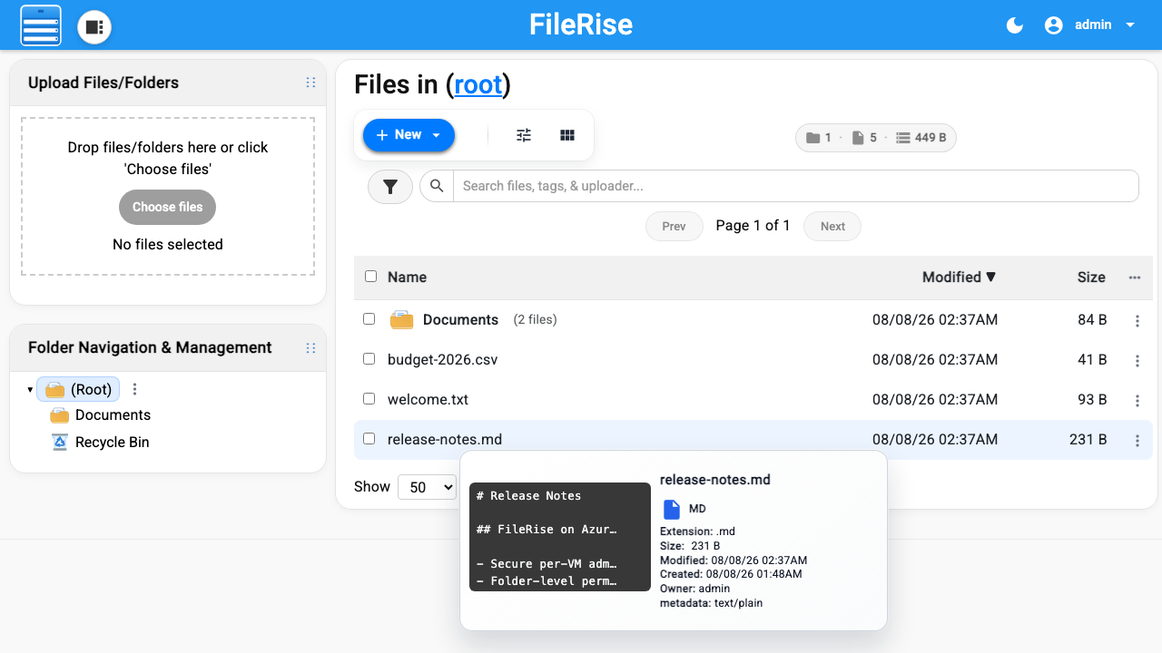Click the release-notes.md title in preview card
The image size is (1162, 653).
coord(715,480)
